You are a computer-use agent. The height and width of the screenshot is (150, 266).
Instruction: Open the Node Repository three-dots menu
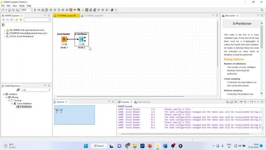[x=49, y=90]
